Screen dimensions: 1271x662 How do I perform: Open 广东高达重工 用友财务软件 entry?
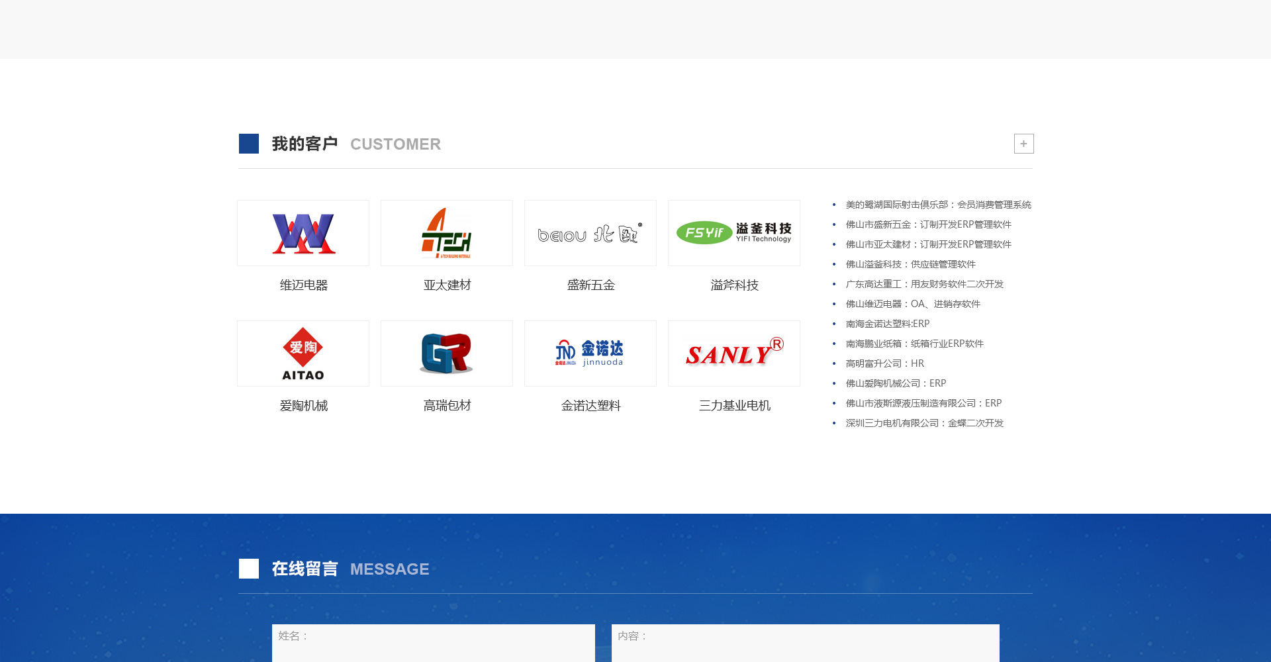tap(924, 284)
